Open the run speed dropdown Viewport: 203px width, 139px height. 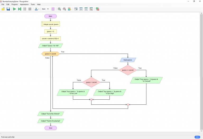(37, 9)
